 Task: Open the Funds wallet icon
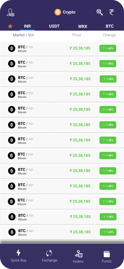(x=107, y=254)
